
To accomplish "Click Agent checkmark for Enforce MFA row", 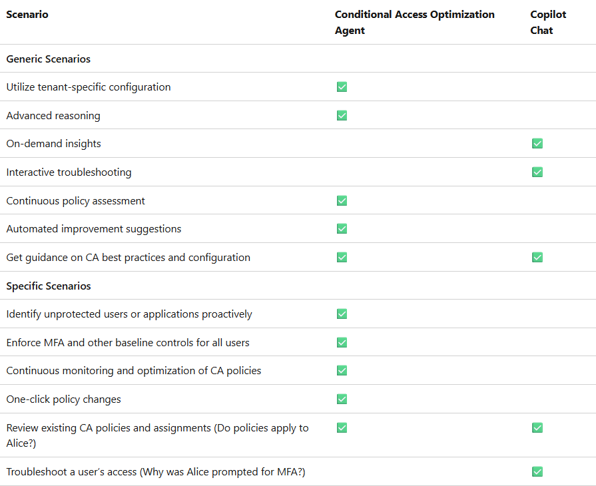I will pos(342,342).
